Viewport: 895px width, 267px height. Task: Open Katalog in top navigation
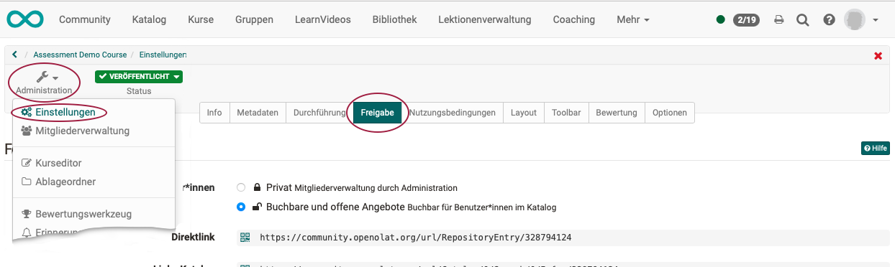click(x=149, y=19)
